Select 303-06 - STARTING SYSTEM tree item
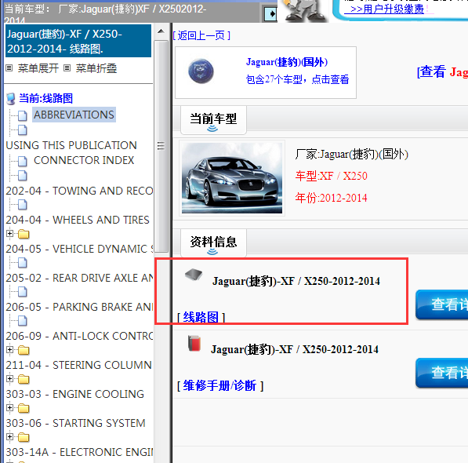Screen dimensions: 468x463 point(75,423)
